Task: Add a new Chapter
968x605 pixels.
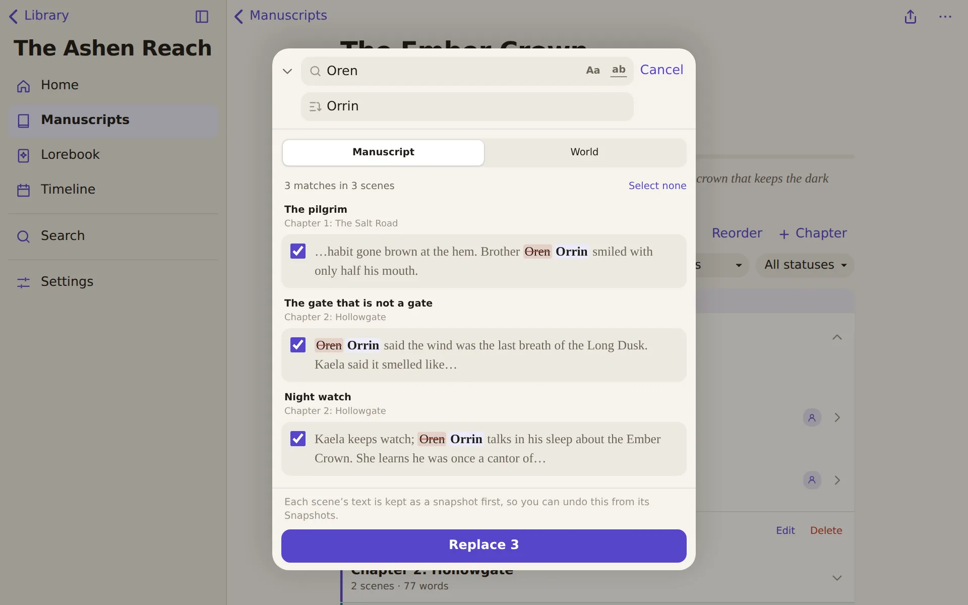Action: (x=813, y=233)
